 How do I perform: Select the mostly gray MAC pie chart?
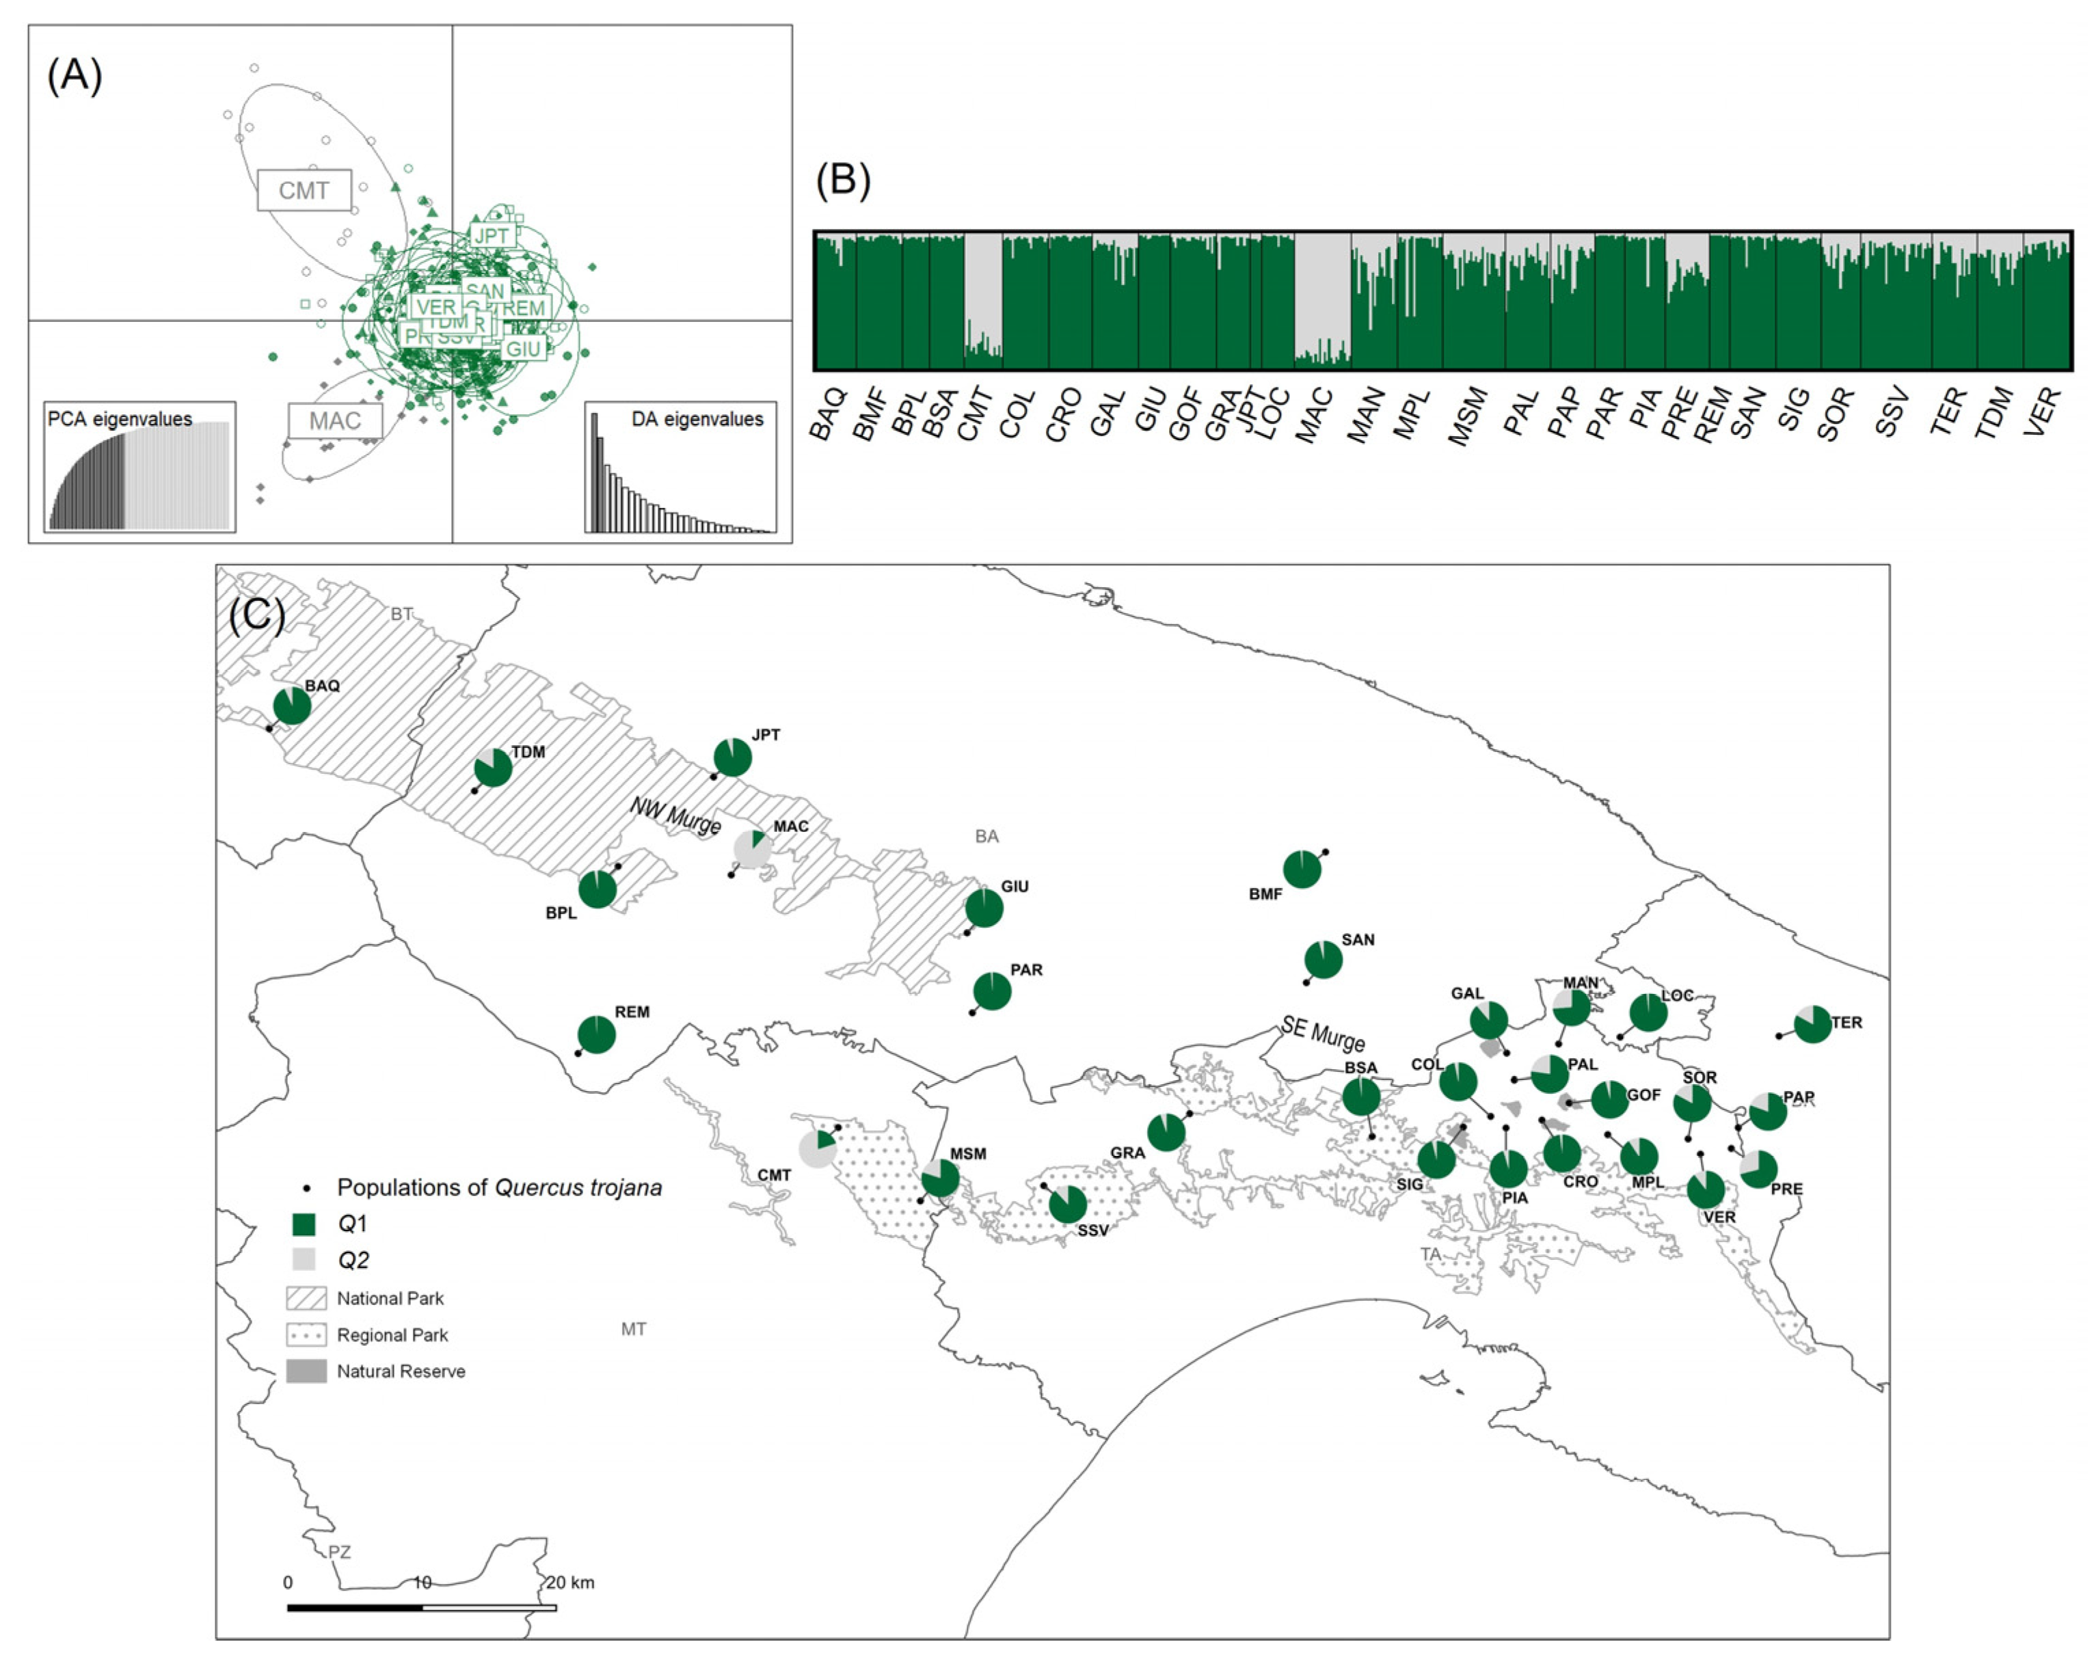click(x=753, y=850)
